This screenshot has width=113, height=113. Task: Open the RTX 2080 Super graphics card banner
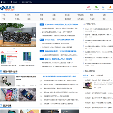18,35
